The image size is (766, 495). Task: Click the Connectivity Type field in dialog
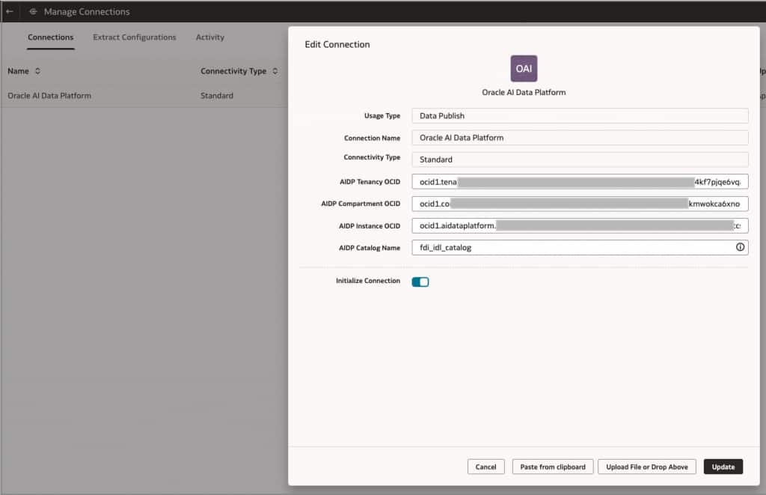(580, 160)
